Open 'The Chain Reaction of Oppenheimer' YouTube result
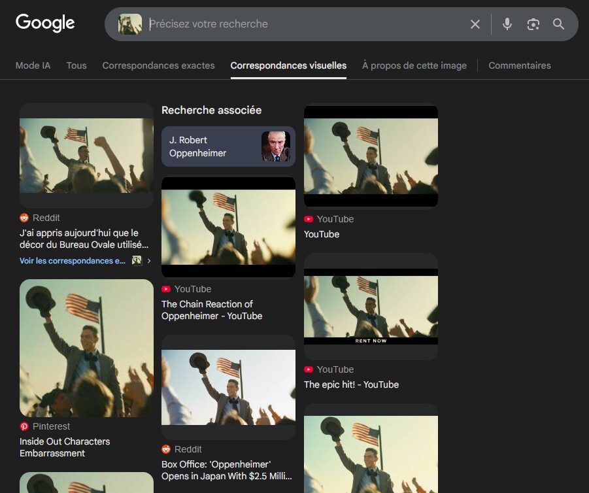 coord(212,310)
